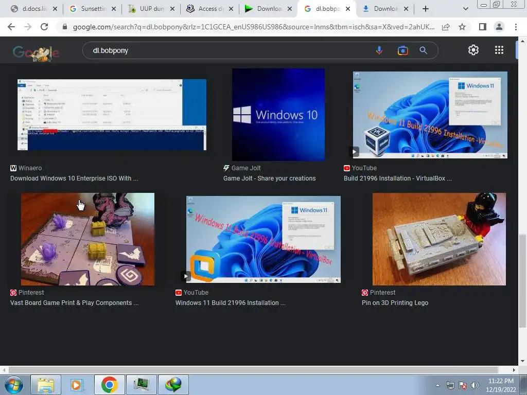Open Chrome three-dot menu
The width and height of the screenshot is (527, 395).
[x=516, y=27]
